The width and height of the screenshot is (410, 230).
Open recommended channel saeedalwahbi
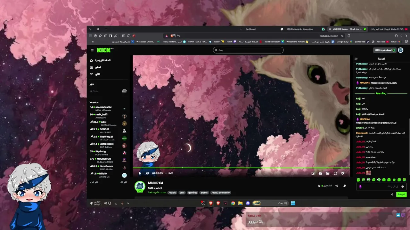pos(108,109)
